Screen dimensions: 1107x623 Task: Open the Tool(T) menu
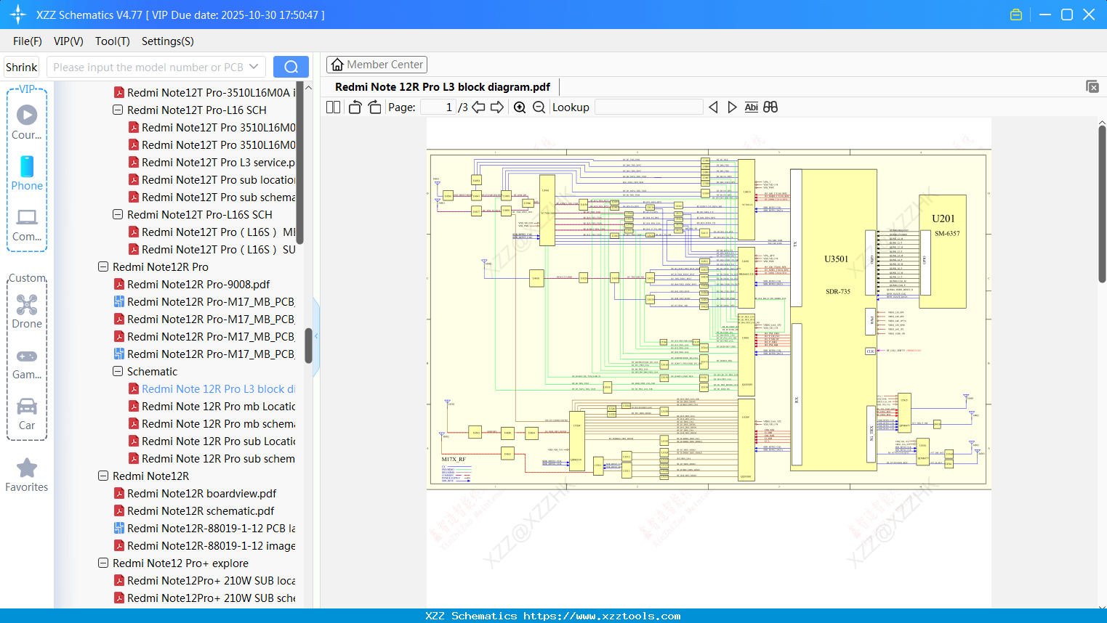coord(112,41)
